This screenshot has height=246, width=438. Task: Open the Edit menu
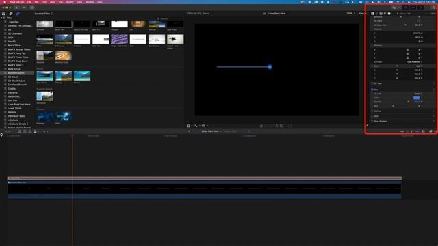tap(36, 2)
